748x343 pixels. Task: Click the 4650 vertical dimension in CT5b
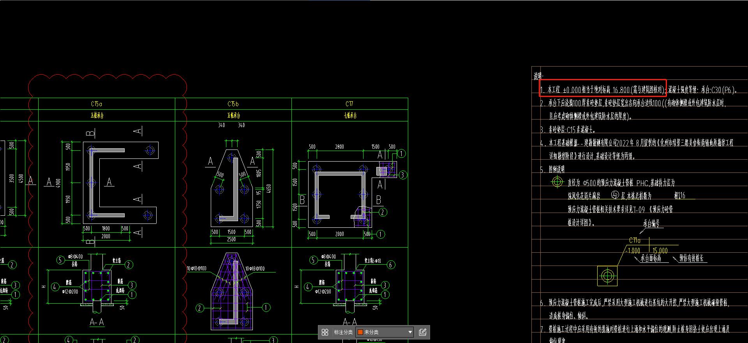pyautogui.click(x=269, y=188)
